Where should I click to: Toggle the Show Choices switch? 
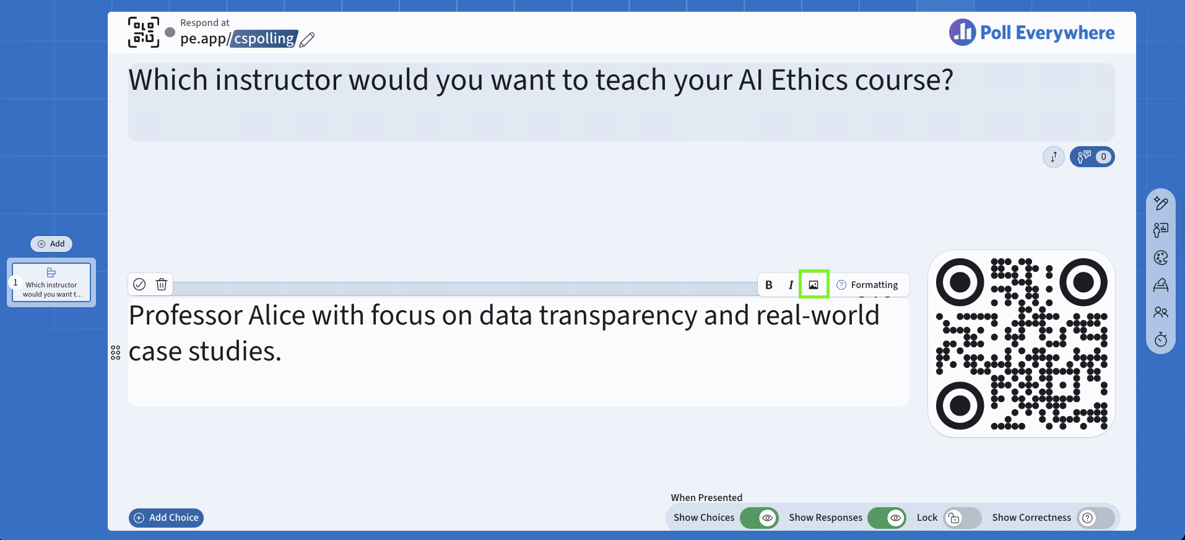[759, 518]
